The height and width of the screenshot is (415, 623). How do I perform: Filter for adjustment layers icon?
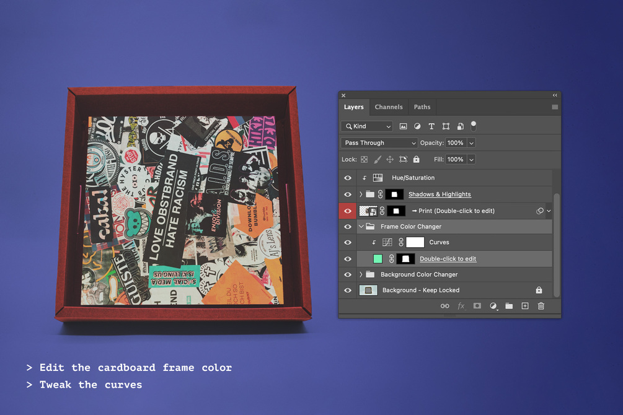click(x=417, y=126)
